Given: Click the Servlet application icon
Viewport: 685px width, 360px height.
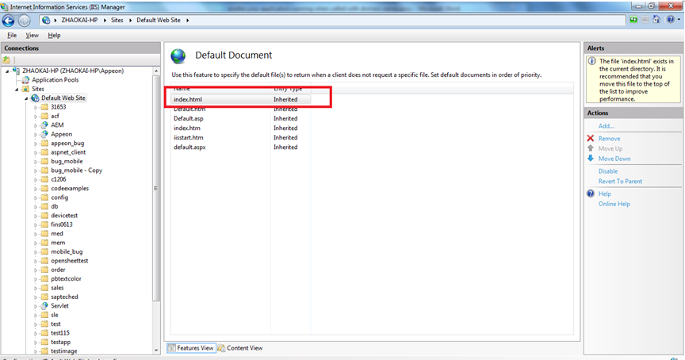Looking at the screenshot, I should 44,306.
